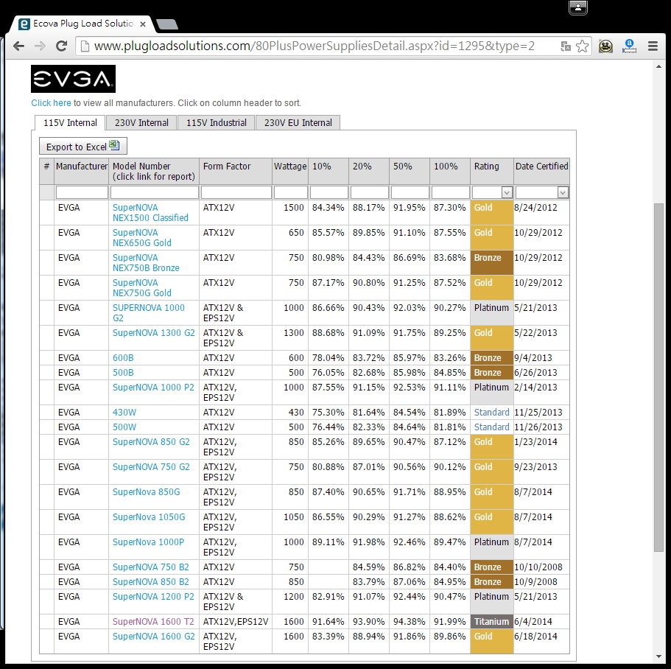Click the 100% column filter field
671x669 pixels.
tap(450, 192)
